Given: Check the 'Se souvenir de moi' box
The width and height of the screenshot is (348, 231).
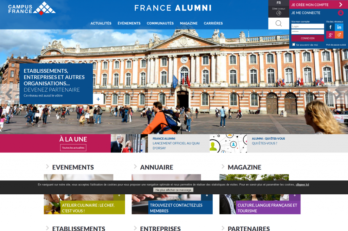Looking at the screenshot, I should click(x=294, y=45).
